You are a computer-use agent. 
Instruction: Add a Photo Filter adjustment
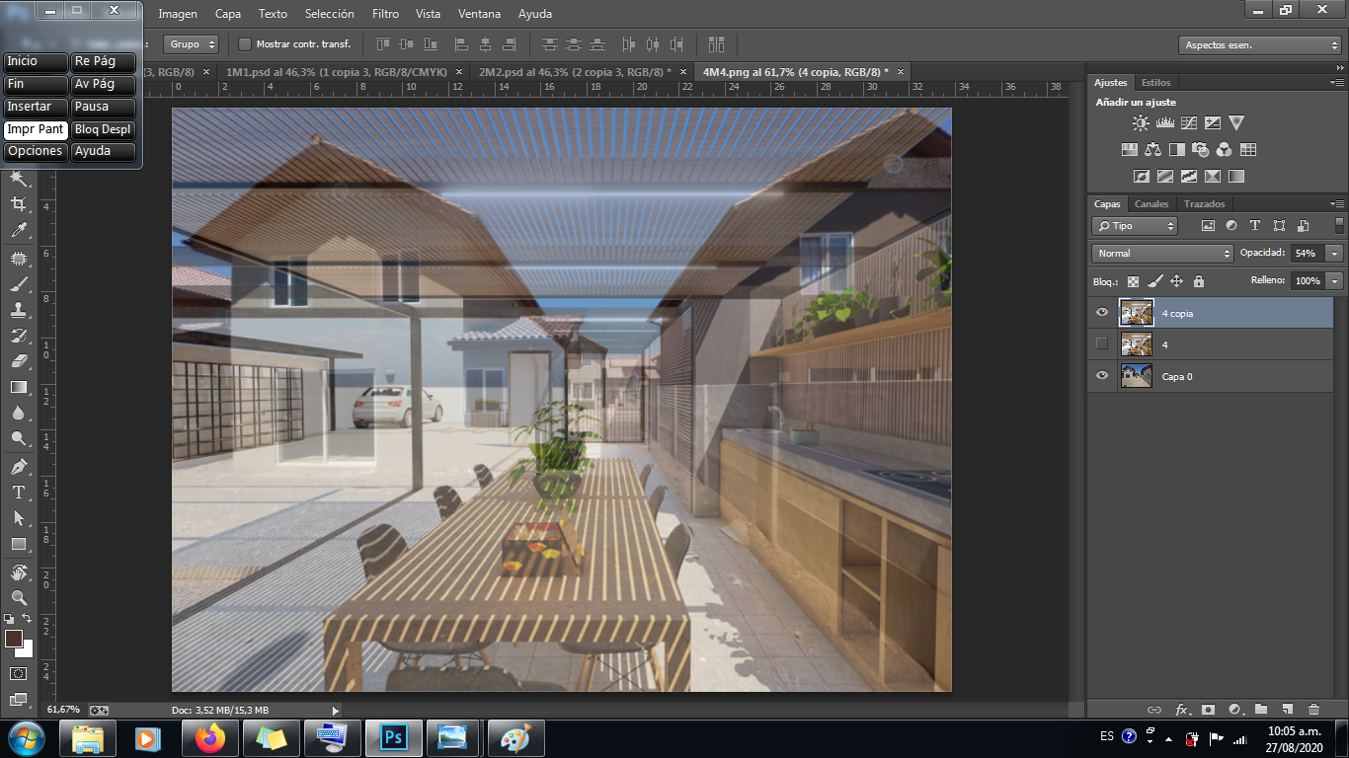1201,150
